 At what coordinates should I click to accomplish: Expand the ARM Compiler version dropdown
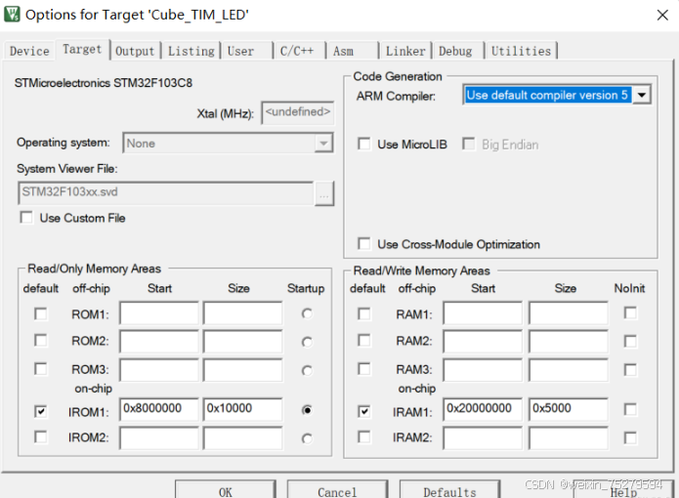coord(642,95)
